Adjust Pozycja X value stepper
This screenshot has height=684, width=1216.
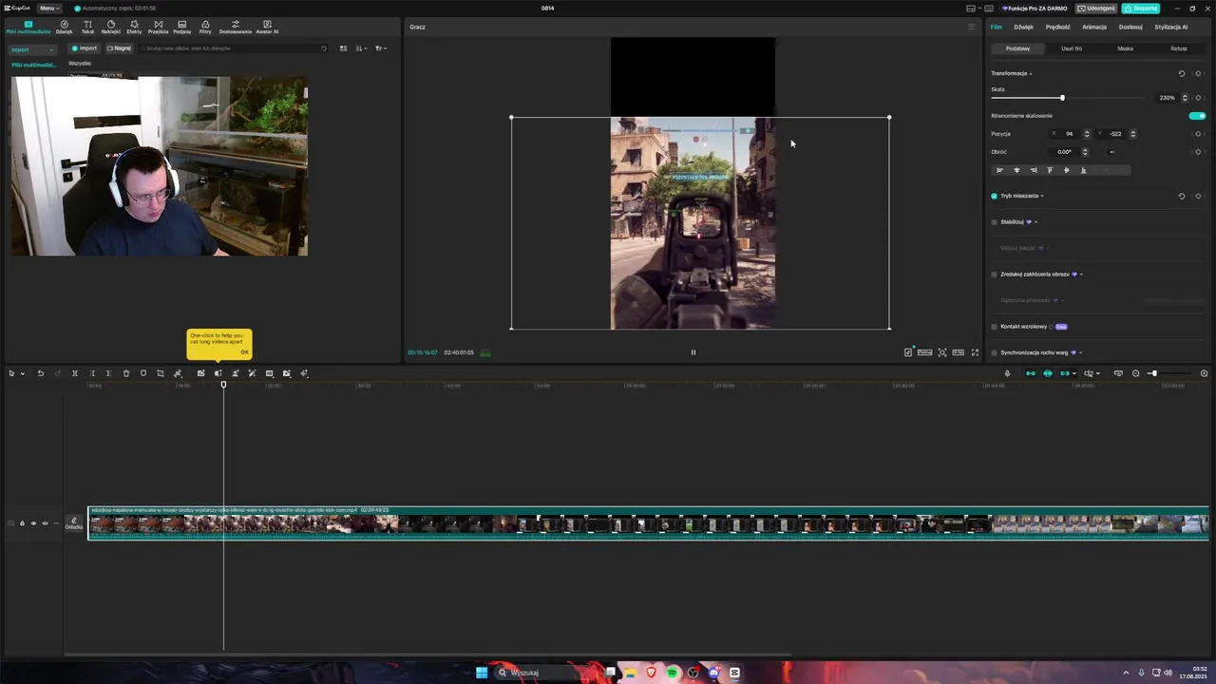tap(1087, 134)
